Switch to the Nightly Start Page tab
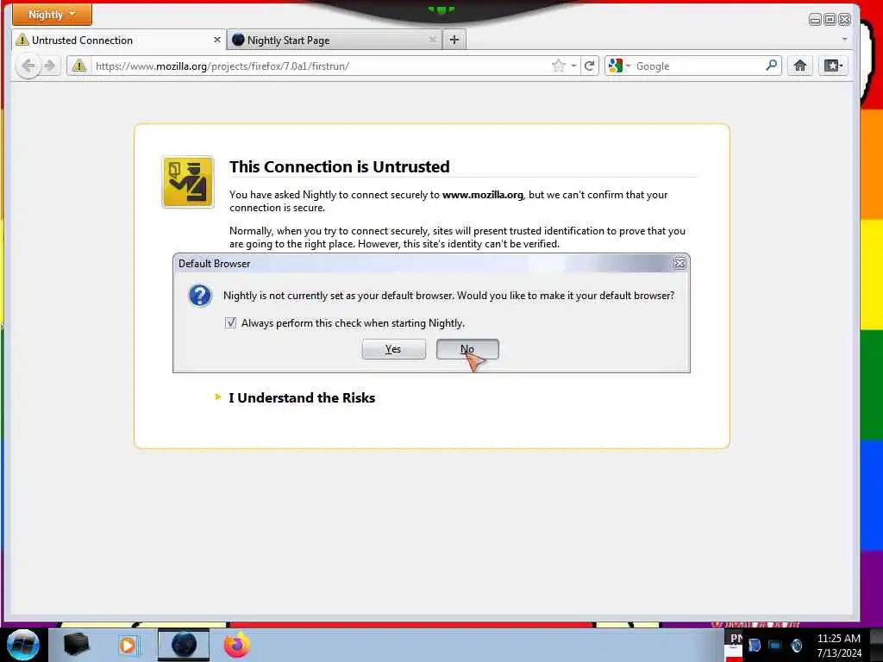Image resolution: width=883 pixels, height=662 pixels. click(334, 40)
